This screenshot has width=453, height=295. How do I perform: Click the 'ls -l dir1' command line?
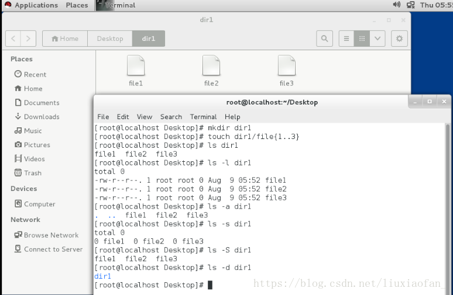pyautogui.click(x=173, y=162)
